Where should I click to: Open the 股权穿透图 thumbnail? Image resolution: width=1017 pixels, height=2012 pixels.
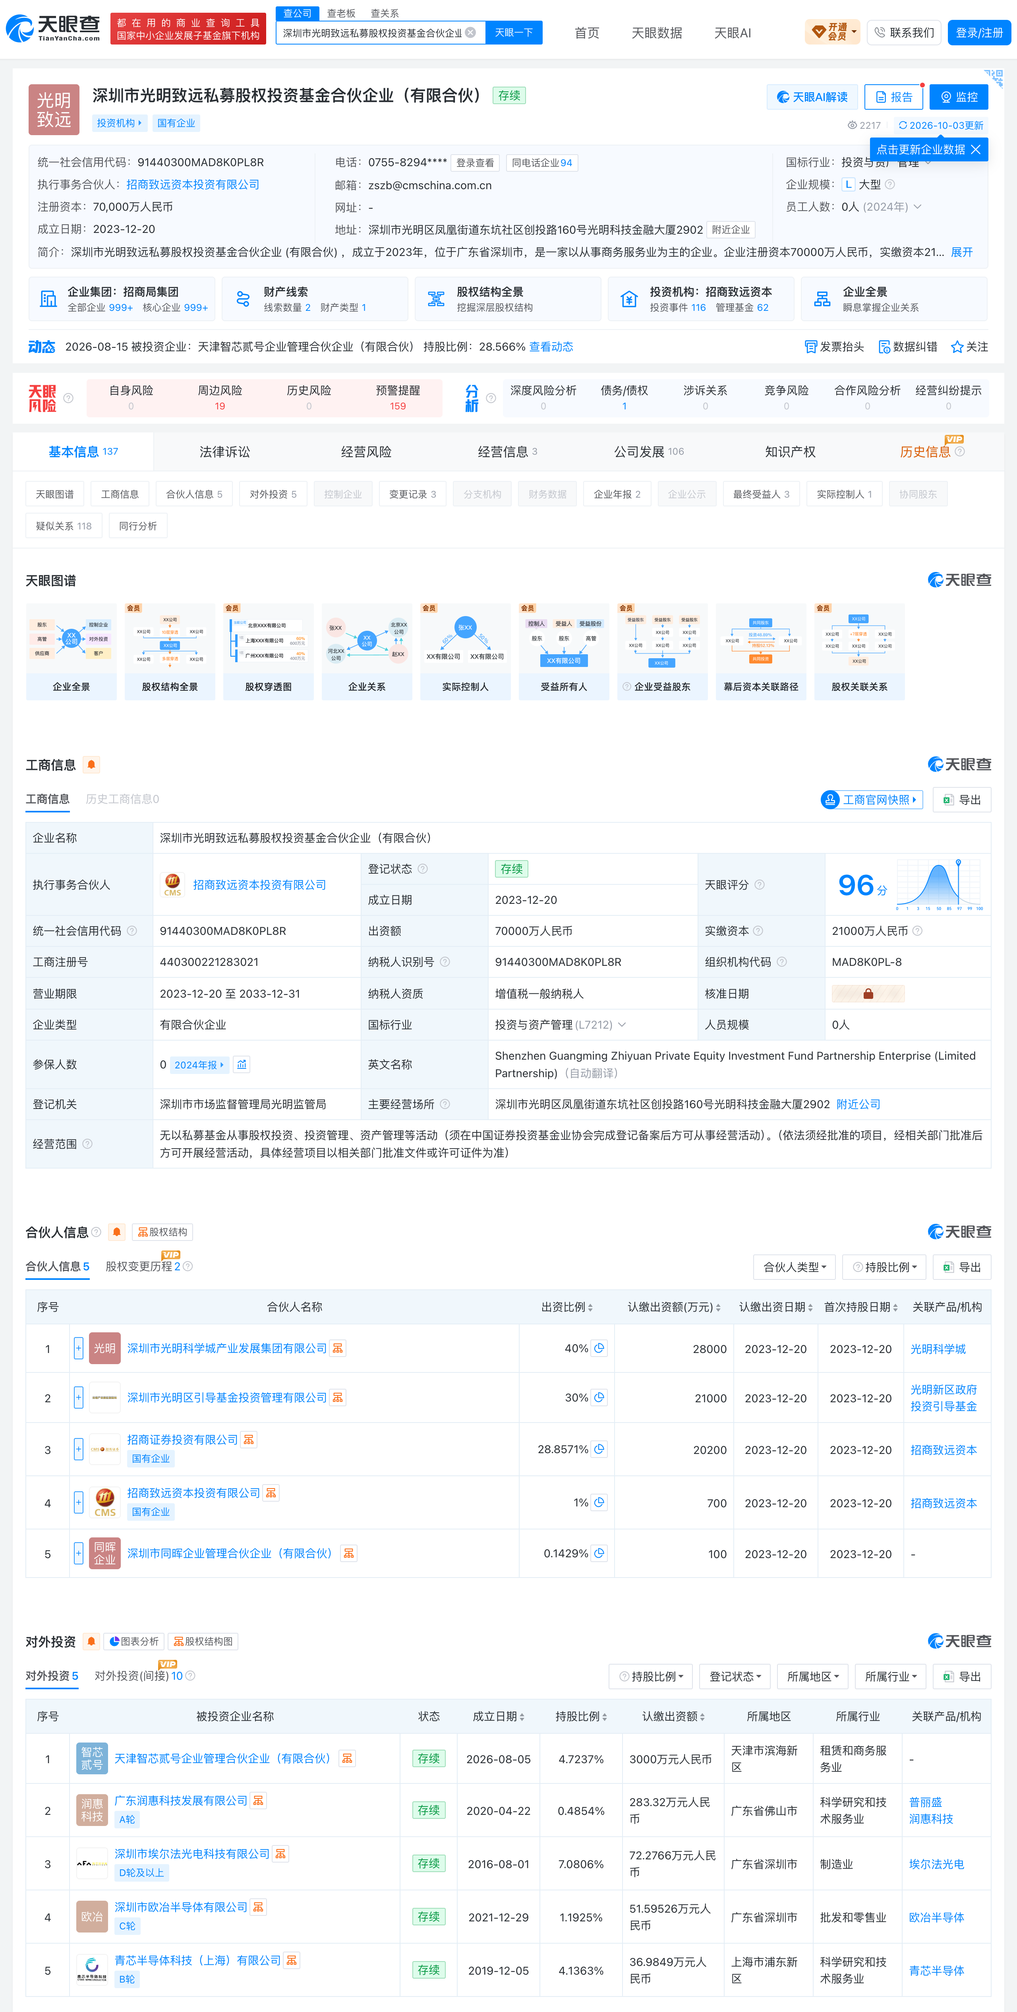click(x=269, y=651)
